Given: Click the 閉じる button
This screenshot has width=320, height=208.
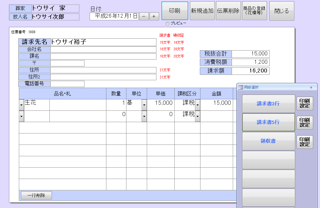Looking at the screenshot, I should pyautogui.click(x=282, y=11).
